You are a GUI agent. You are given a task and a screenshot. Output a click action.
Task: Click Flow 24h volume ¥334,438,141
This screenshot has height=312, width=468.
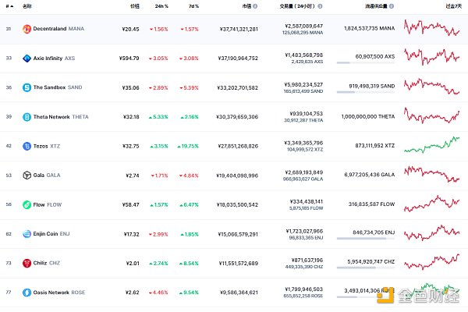(x=307, y=202)
